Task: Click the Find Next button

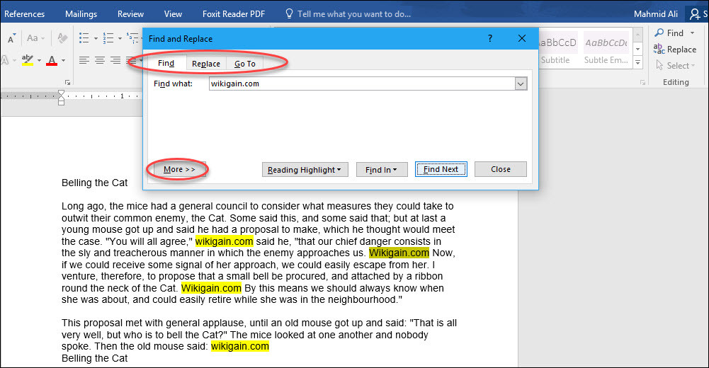Action: [x=441, y=169]
